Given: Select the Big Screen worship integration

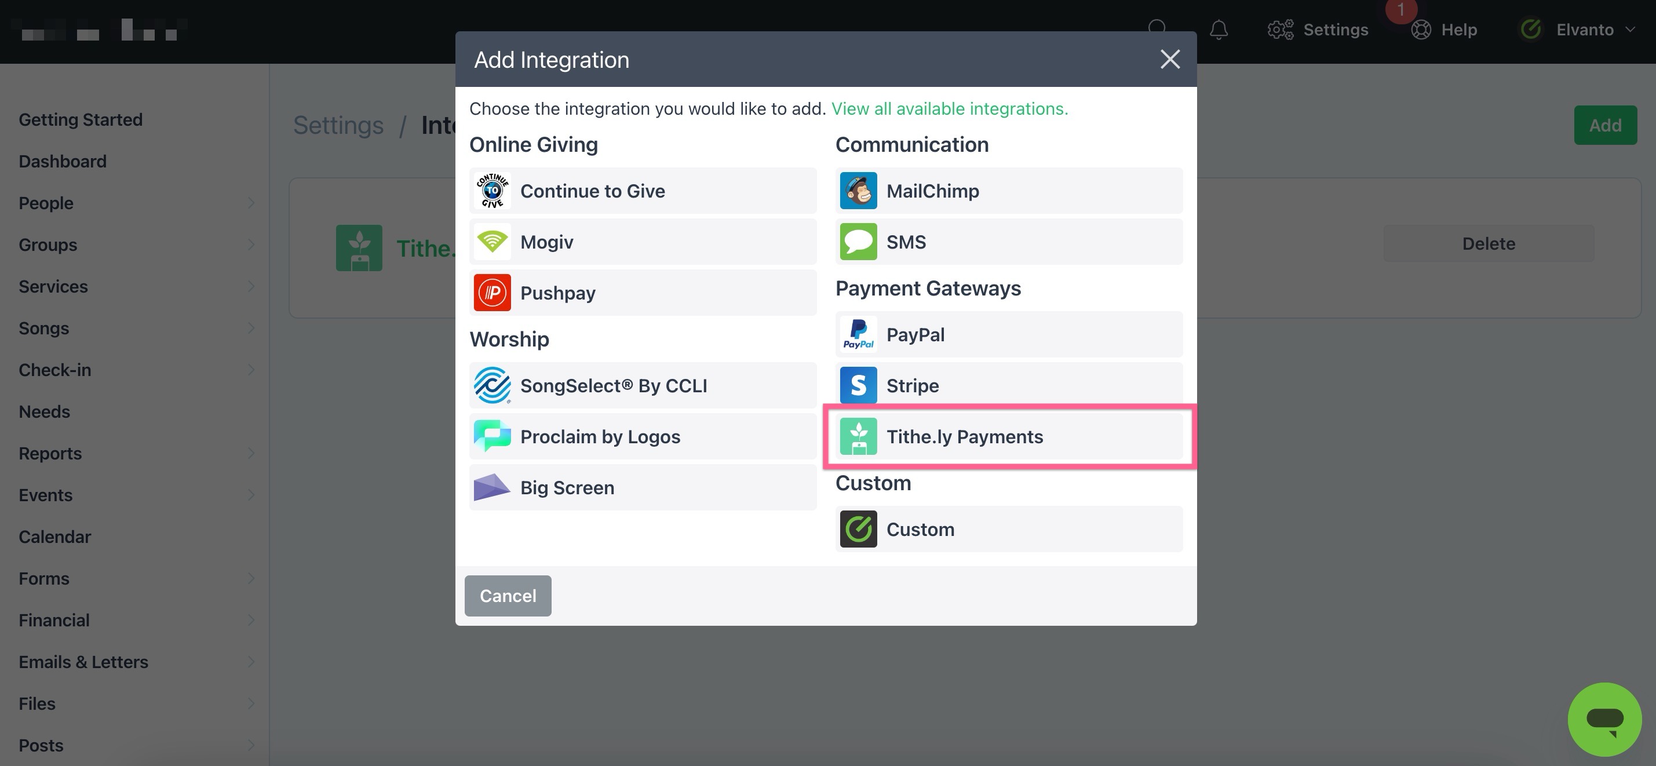Looking at the screenshot, I should [641, 487].
